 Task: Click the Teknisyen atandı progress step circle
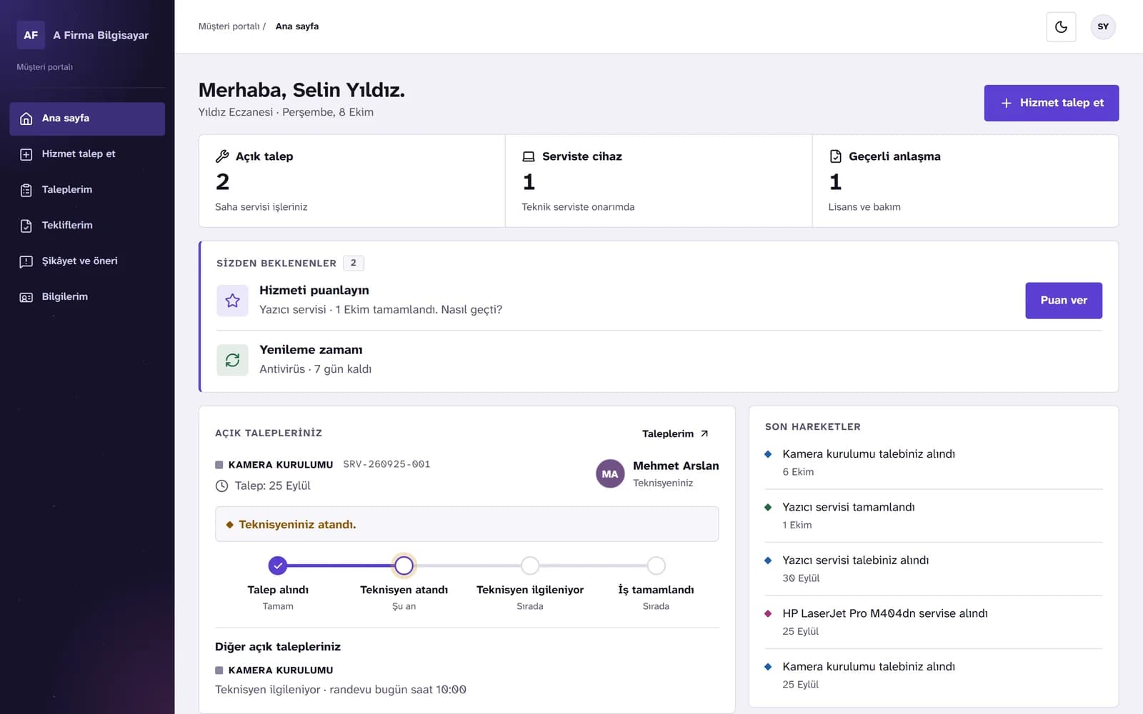pyautogui.click(x=404, y=565)
